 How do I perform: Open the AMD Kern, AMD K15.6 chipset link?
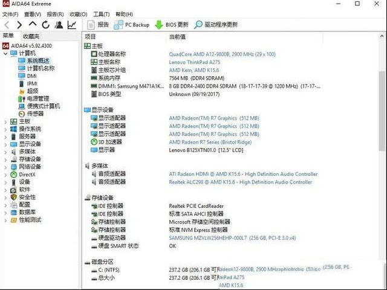pyautogui.click(x=194, y=70)
